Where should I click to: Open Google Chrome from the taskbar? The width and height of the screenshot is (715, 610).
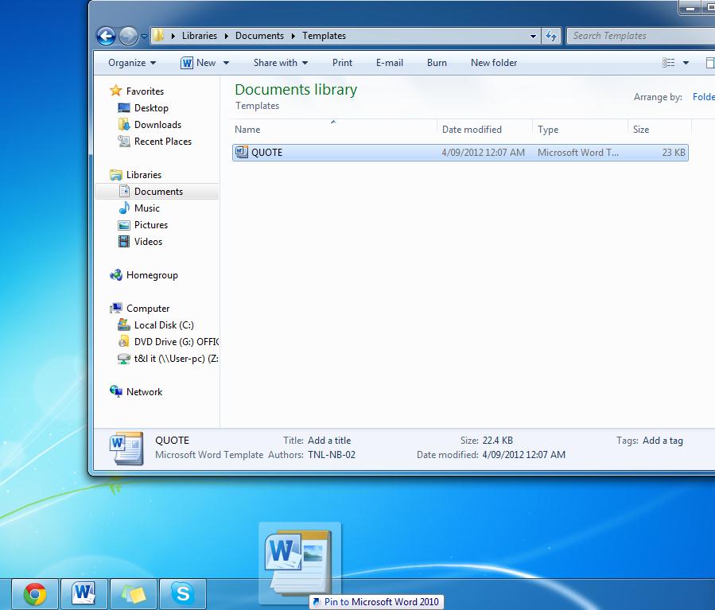pos(35,594)
